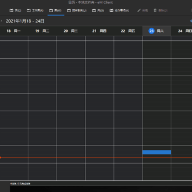Screen dimensions: 192x192
Task: Switch to the Month (月) view
Action: pos(98,11)
